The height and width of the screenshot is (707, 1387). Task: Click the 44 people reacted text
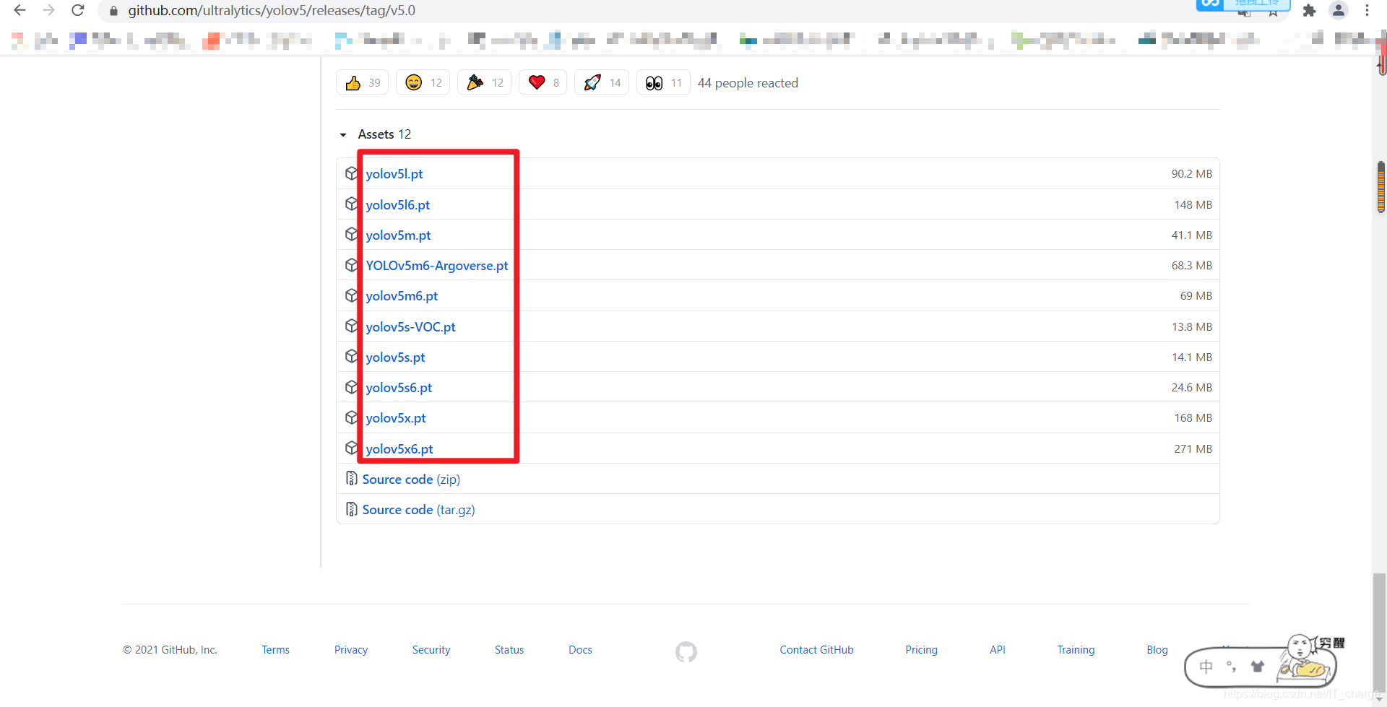click(x=748, y=83)
